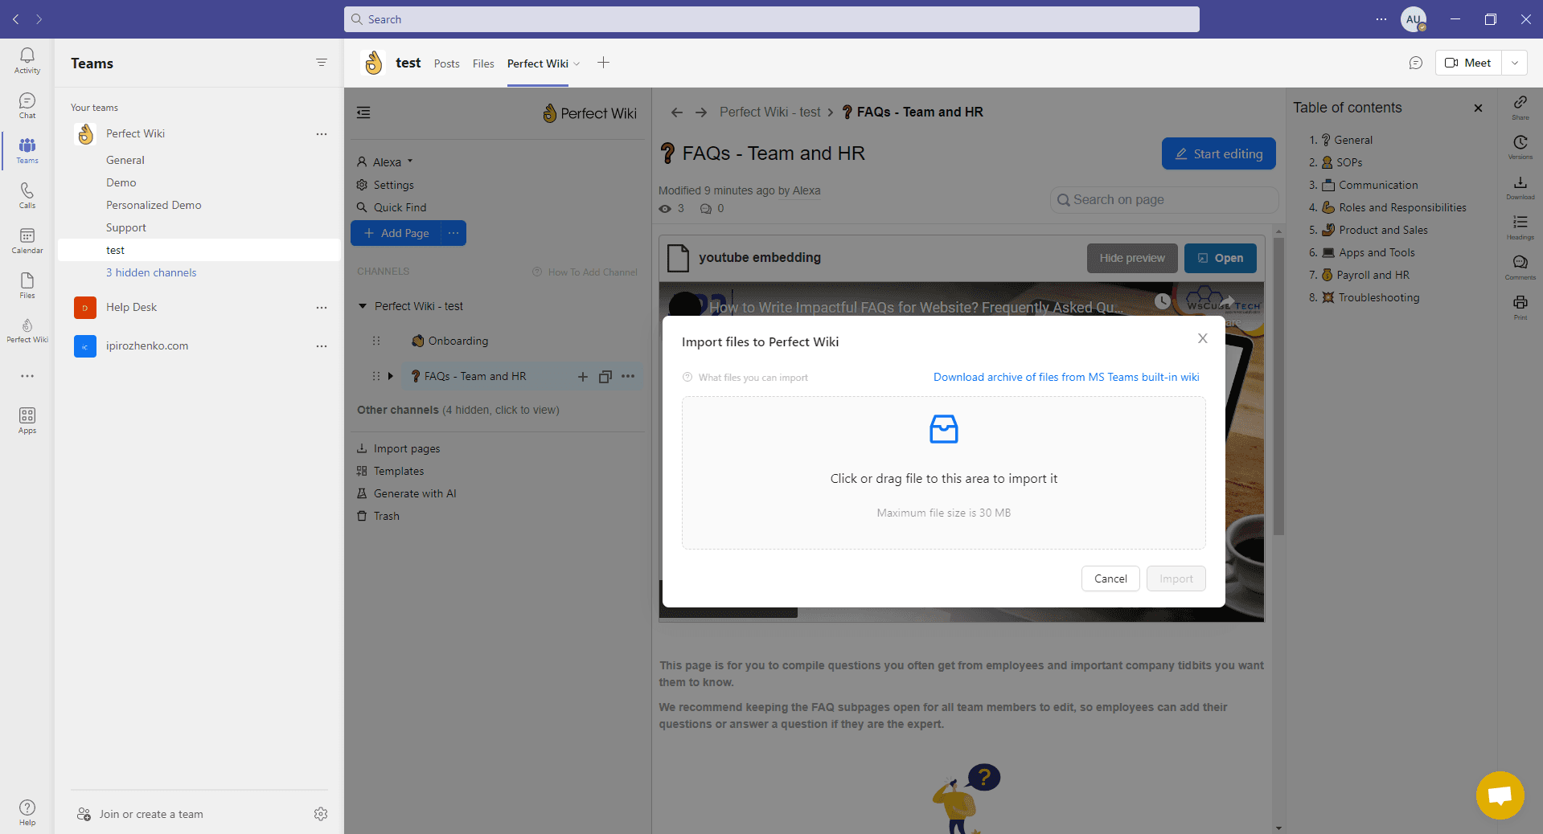Open the Versions history icon
The image size is (1543, 834).
(x=1520, y=147)
